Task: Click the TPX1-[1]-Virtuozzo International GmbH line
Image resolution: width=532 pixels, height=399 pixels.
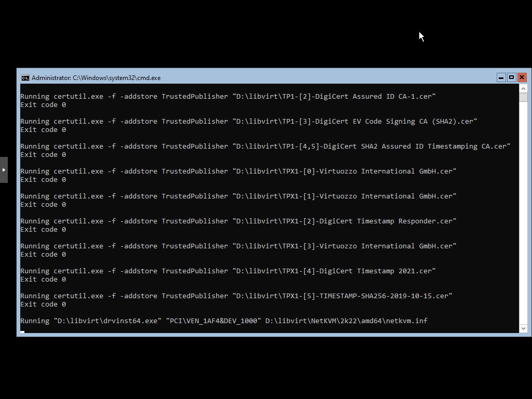Action: coord(238,196)
